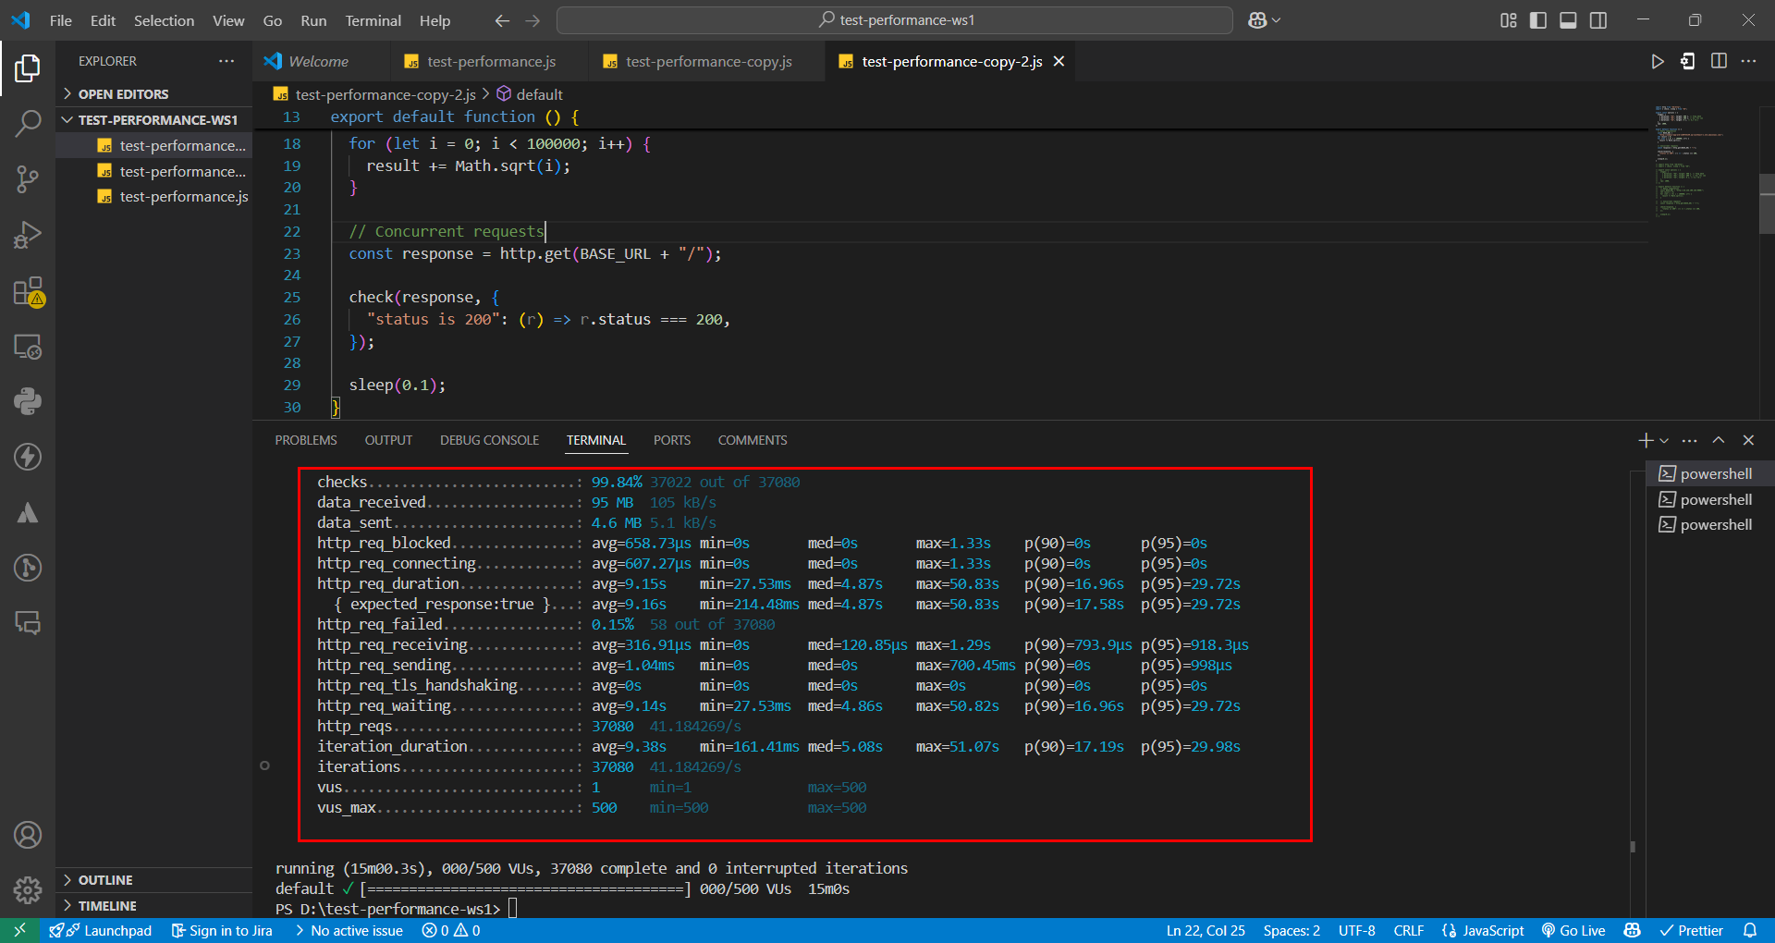Switch to the PROBLEMS panel tab
Viewport: 1775px width, 943px height.
point(306,440)
